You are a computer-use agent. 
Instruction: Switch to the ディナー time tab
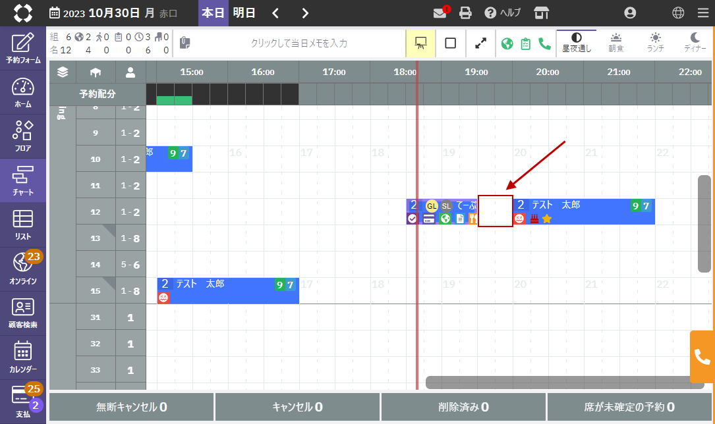(x=695, y=43)
